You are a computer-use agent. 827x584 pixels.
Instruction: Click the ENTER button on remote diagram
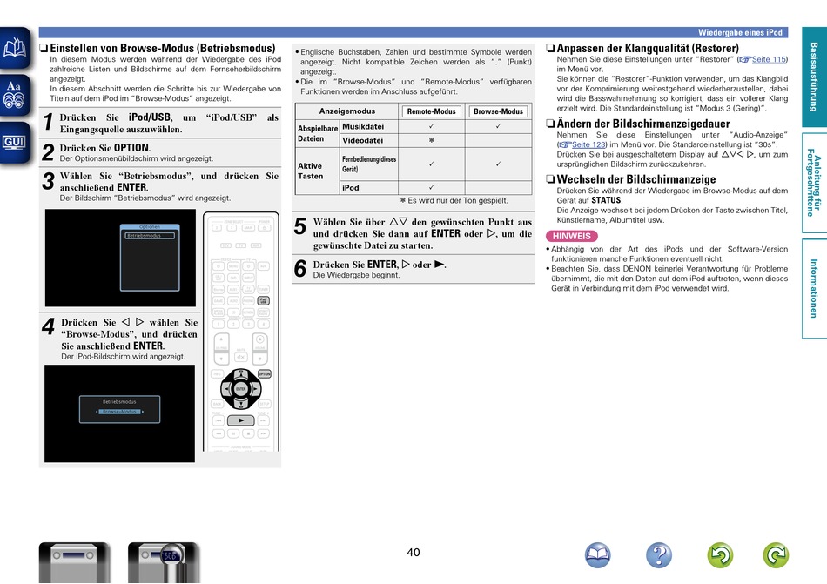click(x=241, y=389)
